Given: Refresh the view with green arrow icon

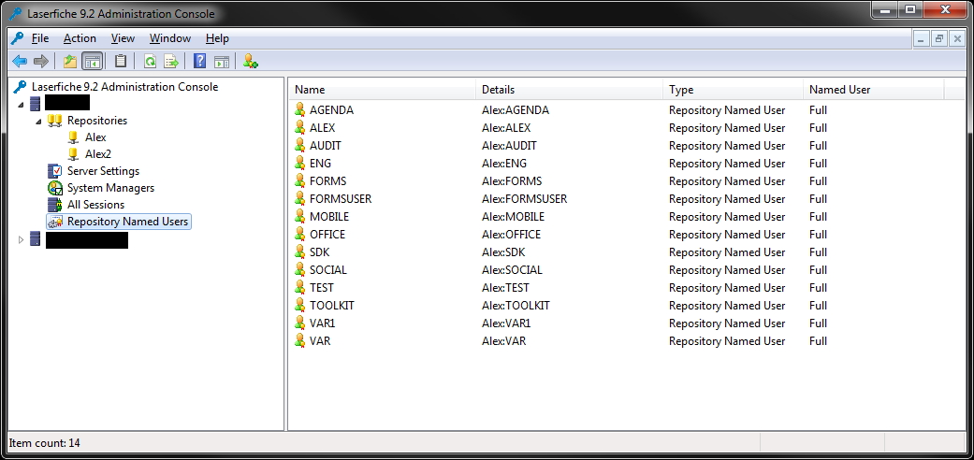Looking at the screenshot, I should [x=150, y=61].
